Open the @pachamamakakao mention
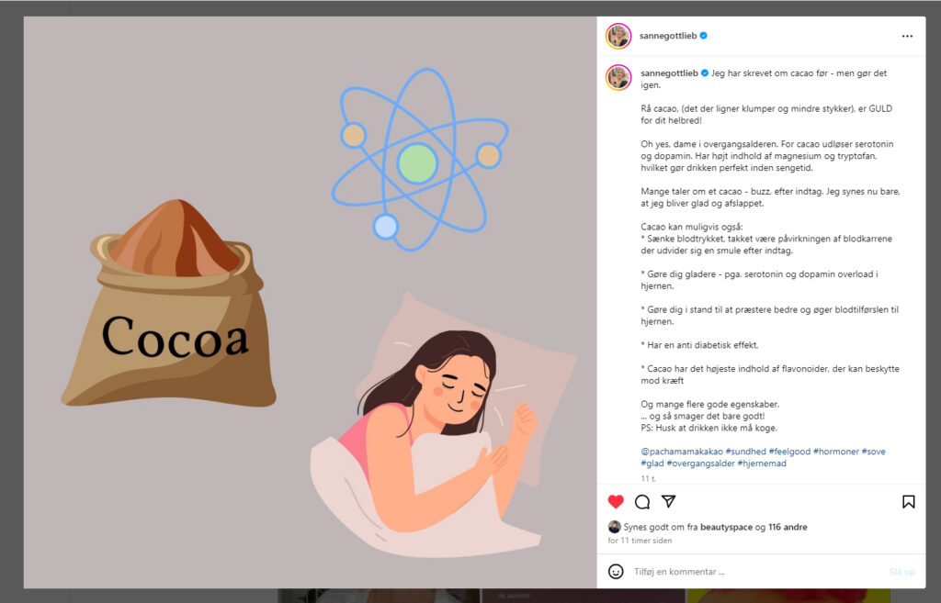 point(682,452)
